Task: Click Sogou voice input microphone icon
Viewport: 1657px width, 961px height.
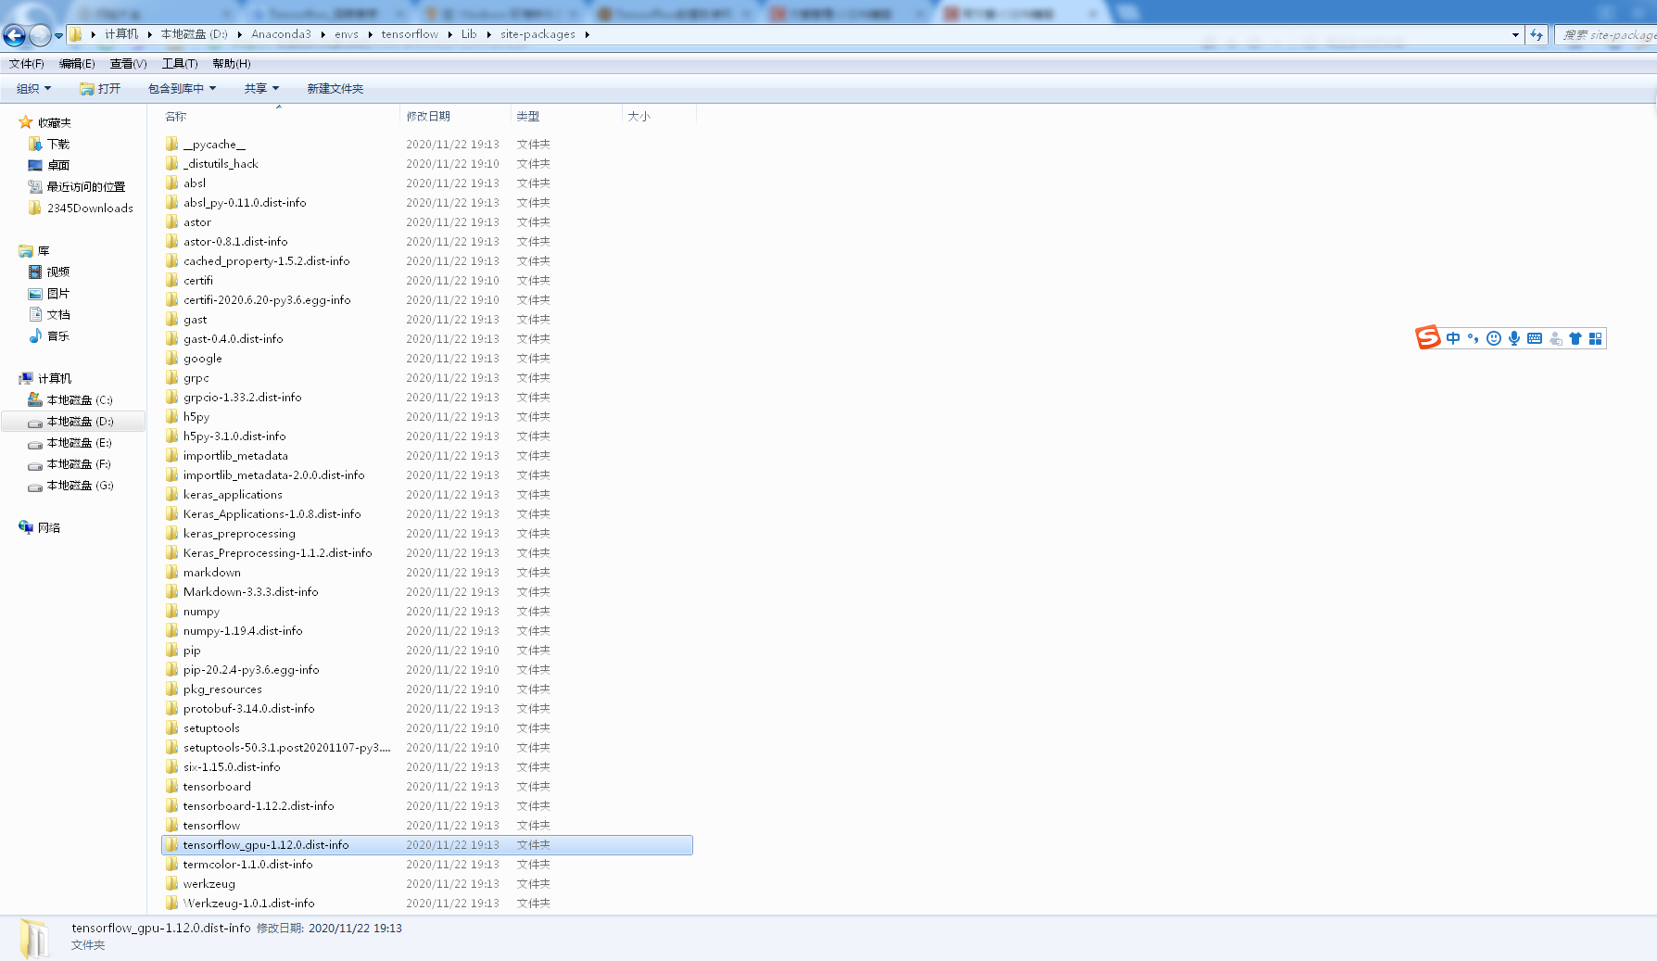Action: (x=1514, y=338)
